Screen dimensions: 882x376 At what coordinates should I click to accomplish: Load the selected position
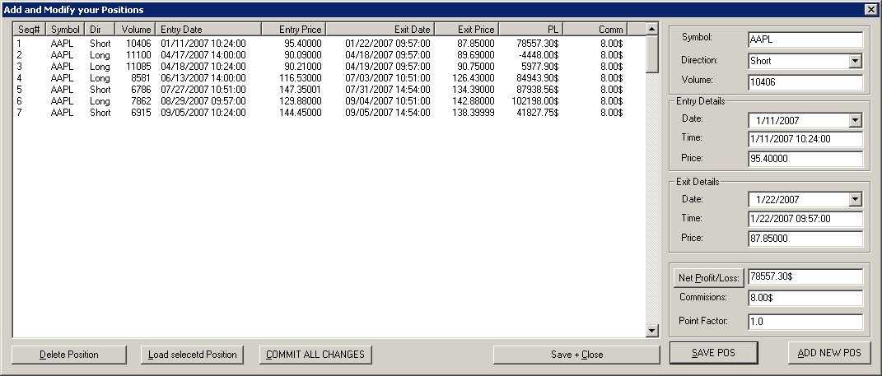[192, 355]
